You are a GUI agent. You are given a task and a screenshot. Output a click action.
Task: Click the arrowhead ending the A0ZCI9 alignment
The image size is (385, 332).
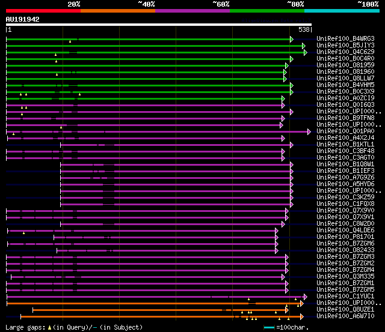pos(283,98)
